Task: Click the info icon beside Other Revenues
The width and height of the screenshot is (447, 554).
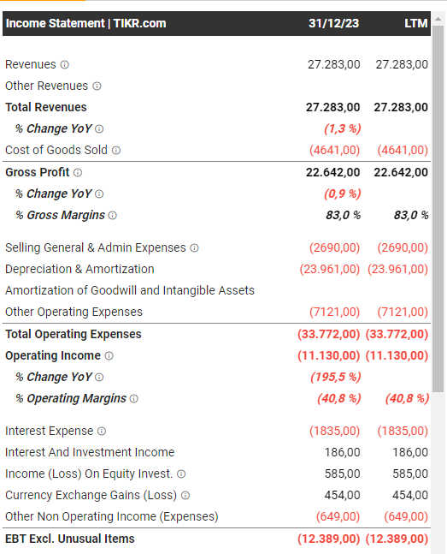Action: click(x=97, y=86)
